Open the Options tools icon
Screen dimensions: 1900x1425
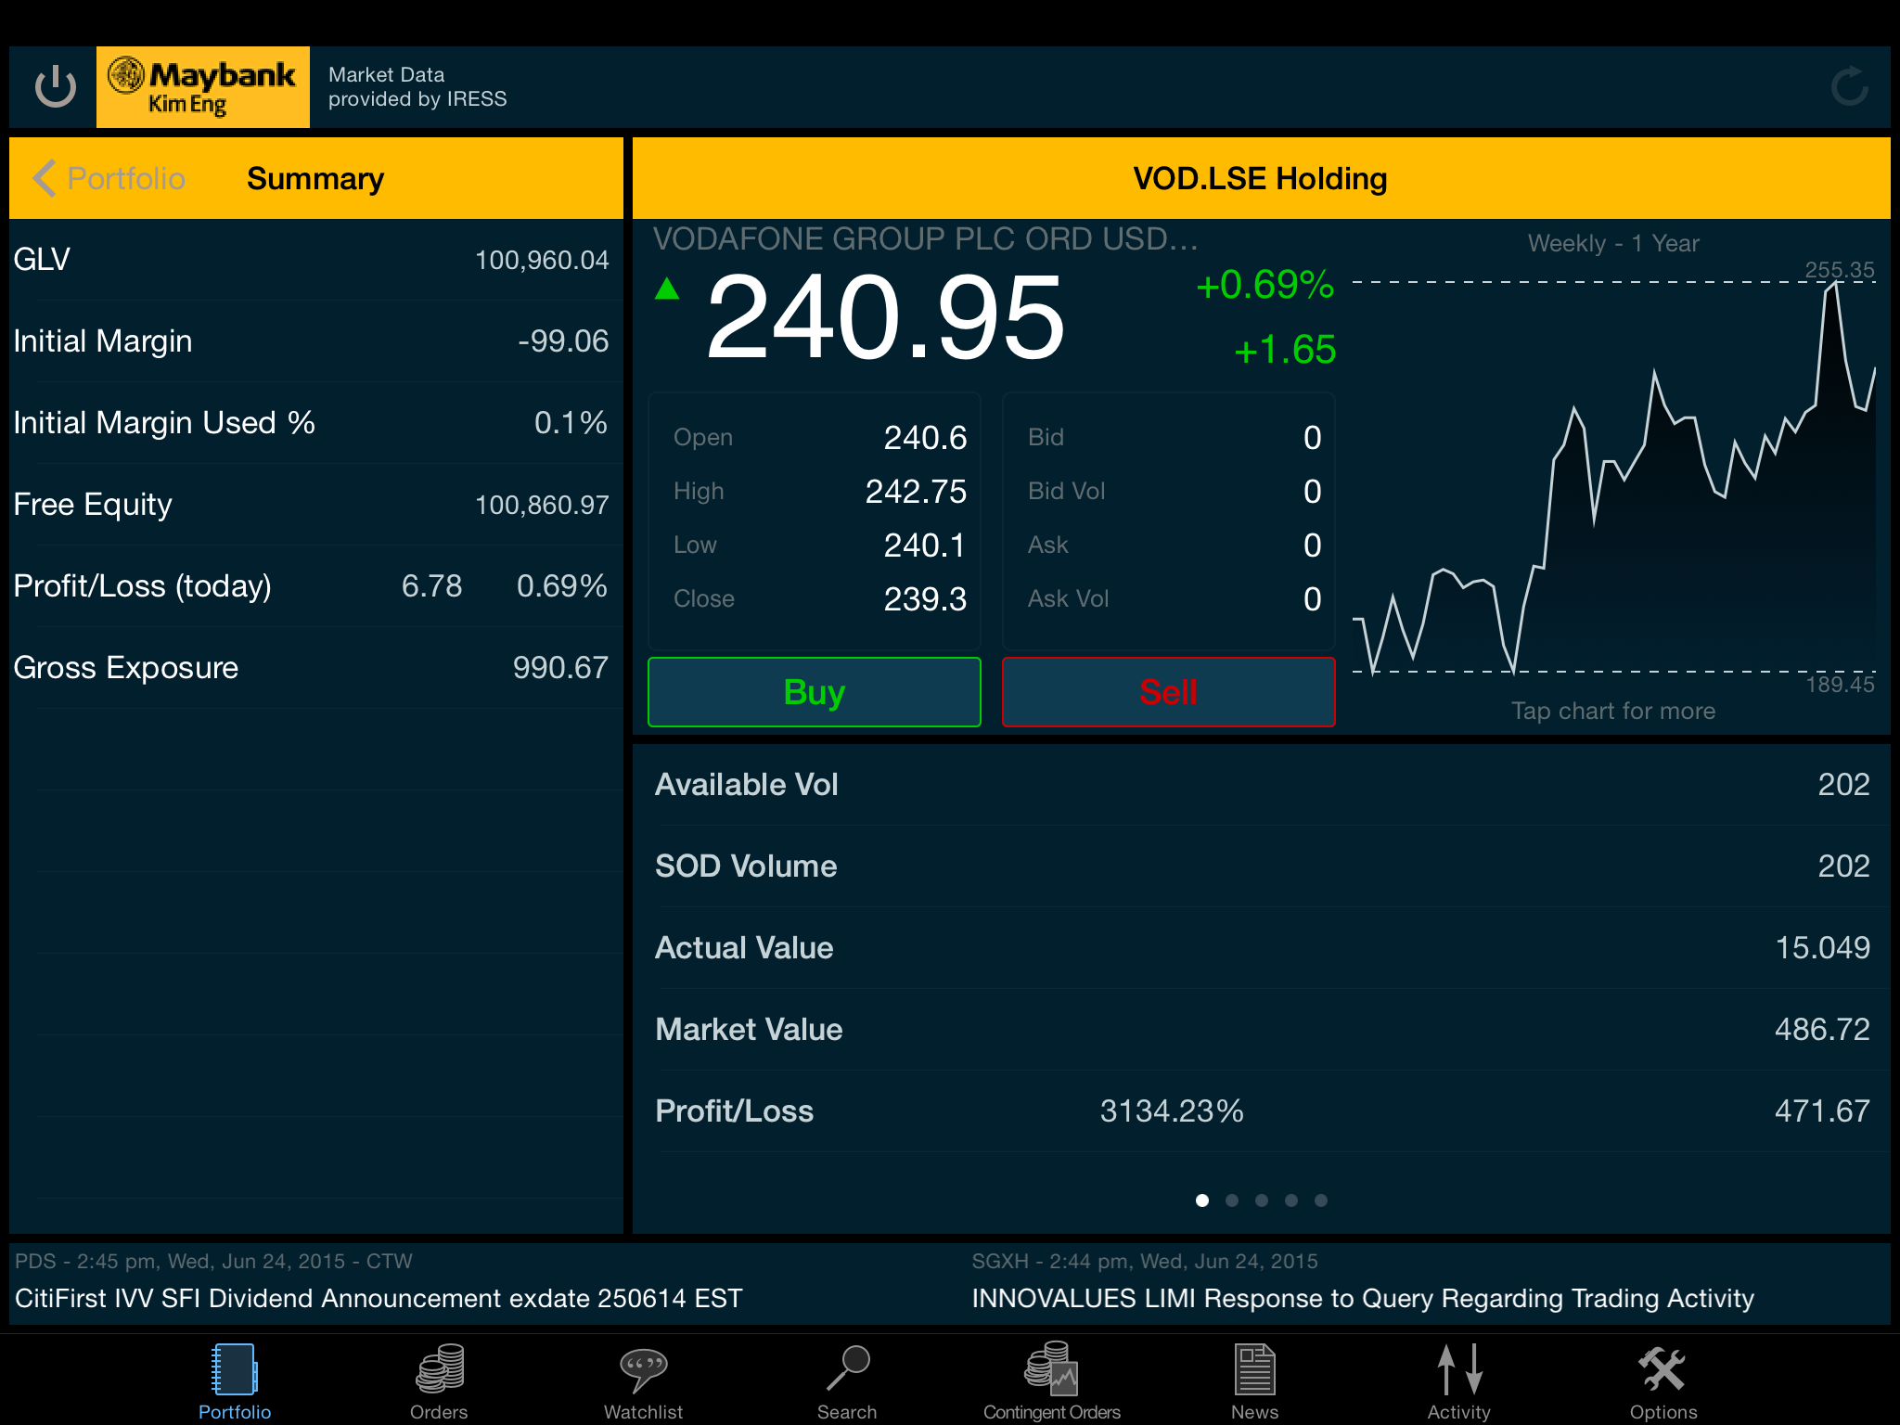1662,1369
